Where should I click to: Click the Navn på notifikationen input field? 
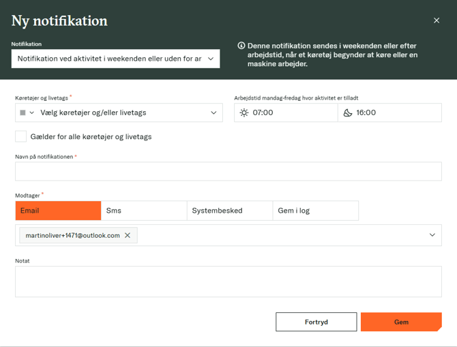tap(228, 171)
